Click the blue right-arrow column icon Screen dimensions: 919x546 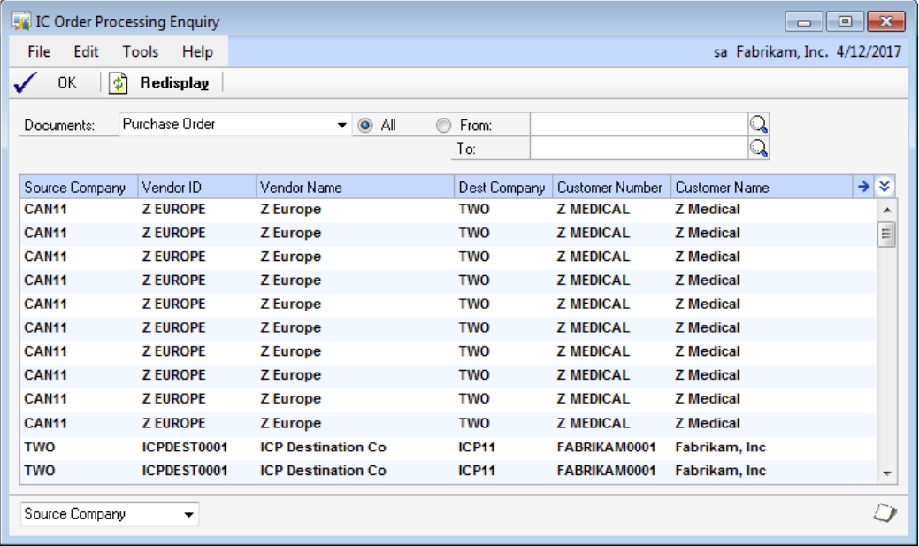(x=863, y=187)
